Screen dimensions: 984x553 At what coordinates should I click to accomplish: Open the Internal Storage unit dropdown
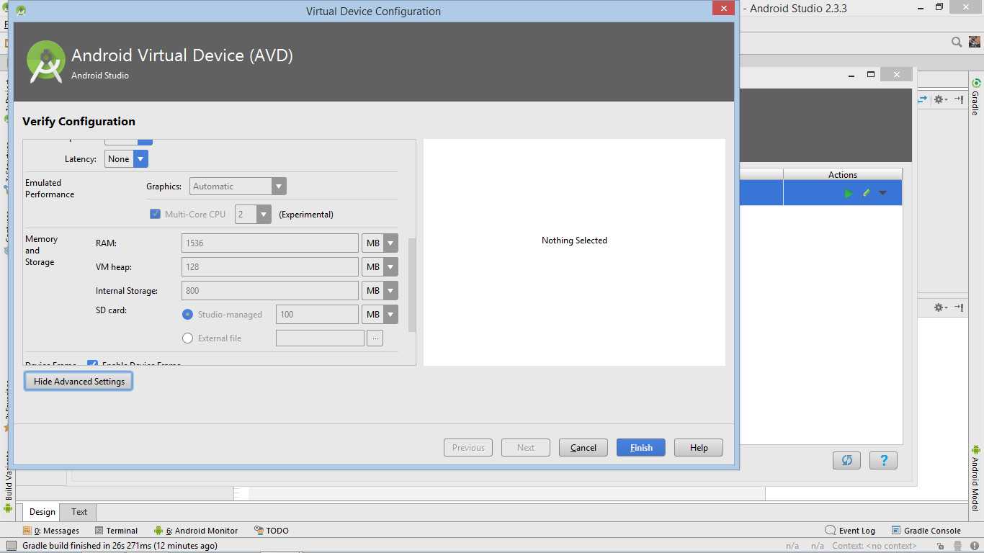[380, 291]
